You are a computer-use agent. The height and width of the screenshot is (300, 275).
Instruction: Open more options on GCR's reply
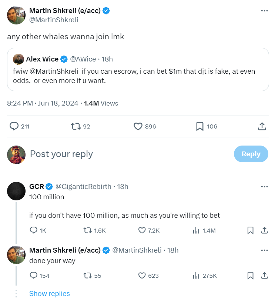(264, 186)
